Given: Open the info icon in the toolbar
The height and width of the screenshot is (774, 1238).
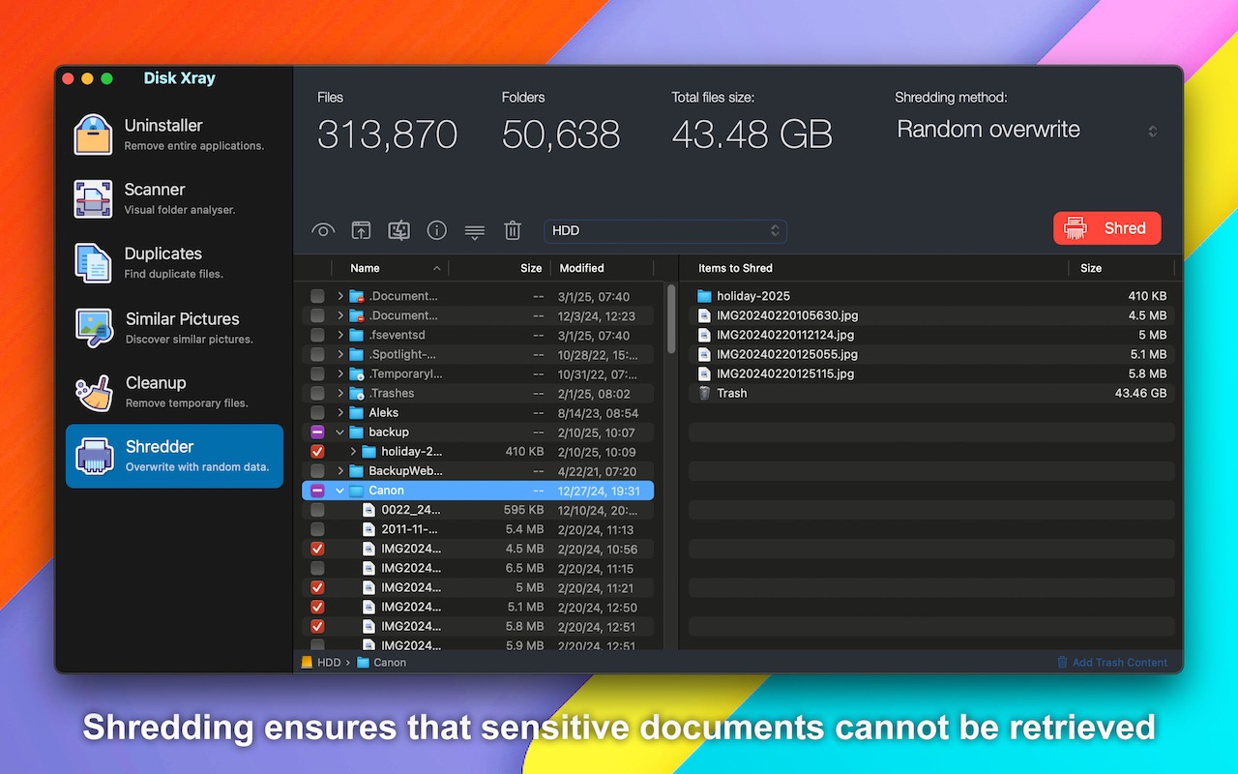Looking at the screenshot, I should (x=437, y=230).
